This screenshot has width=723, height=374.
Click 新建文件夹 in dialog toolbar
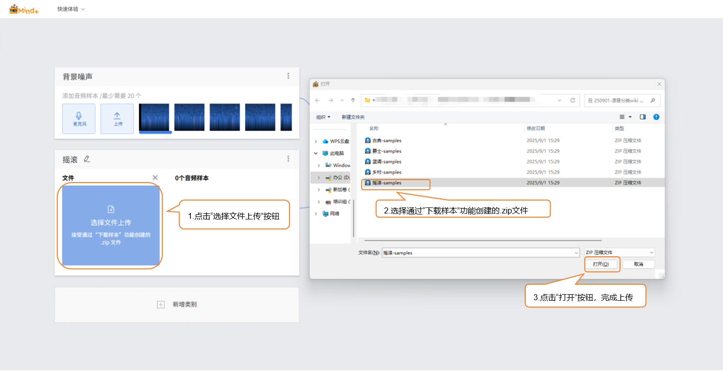[353, 117]
